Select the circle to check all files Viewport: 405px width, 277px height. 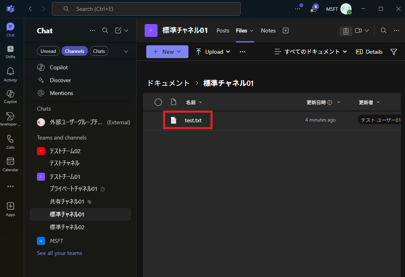tap(158, 102)
